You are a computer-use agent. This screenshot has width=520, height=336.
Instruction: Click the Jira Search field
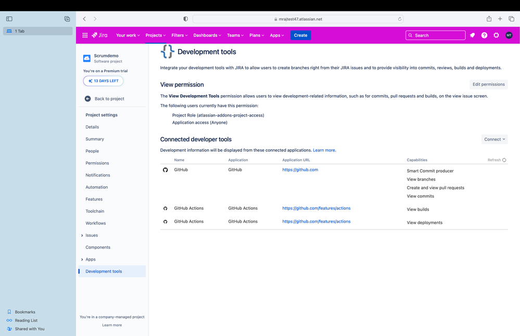click(436, 35)
